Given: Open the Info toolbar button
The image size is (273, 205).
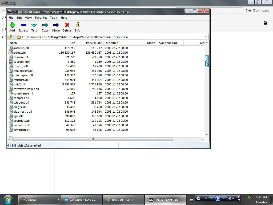Looking at the screenshot, I should (78, 25).
